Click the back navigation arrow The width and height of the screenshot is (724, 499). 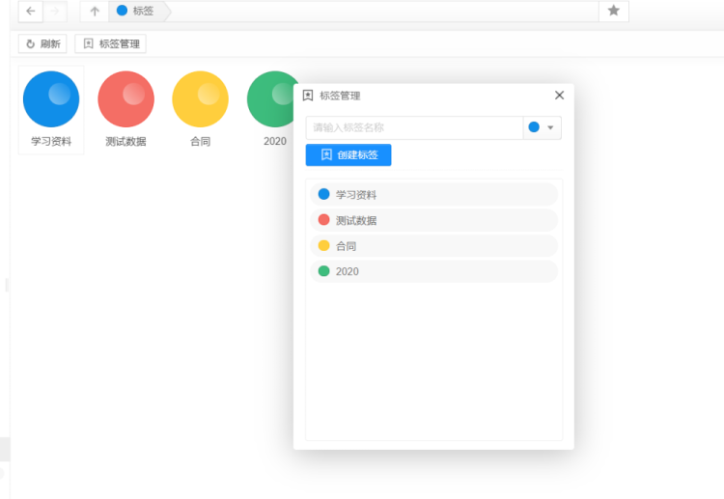pyautogui.click(x=31, y=12)
